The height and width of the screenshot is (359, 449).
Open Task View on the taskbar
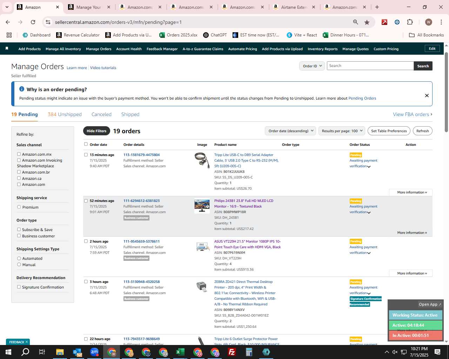click(42, 352)
